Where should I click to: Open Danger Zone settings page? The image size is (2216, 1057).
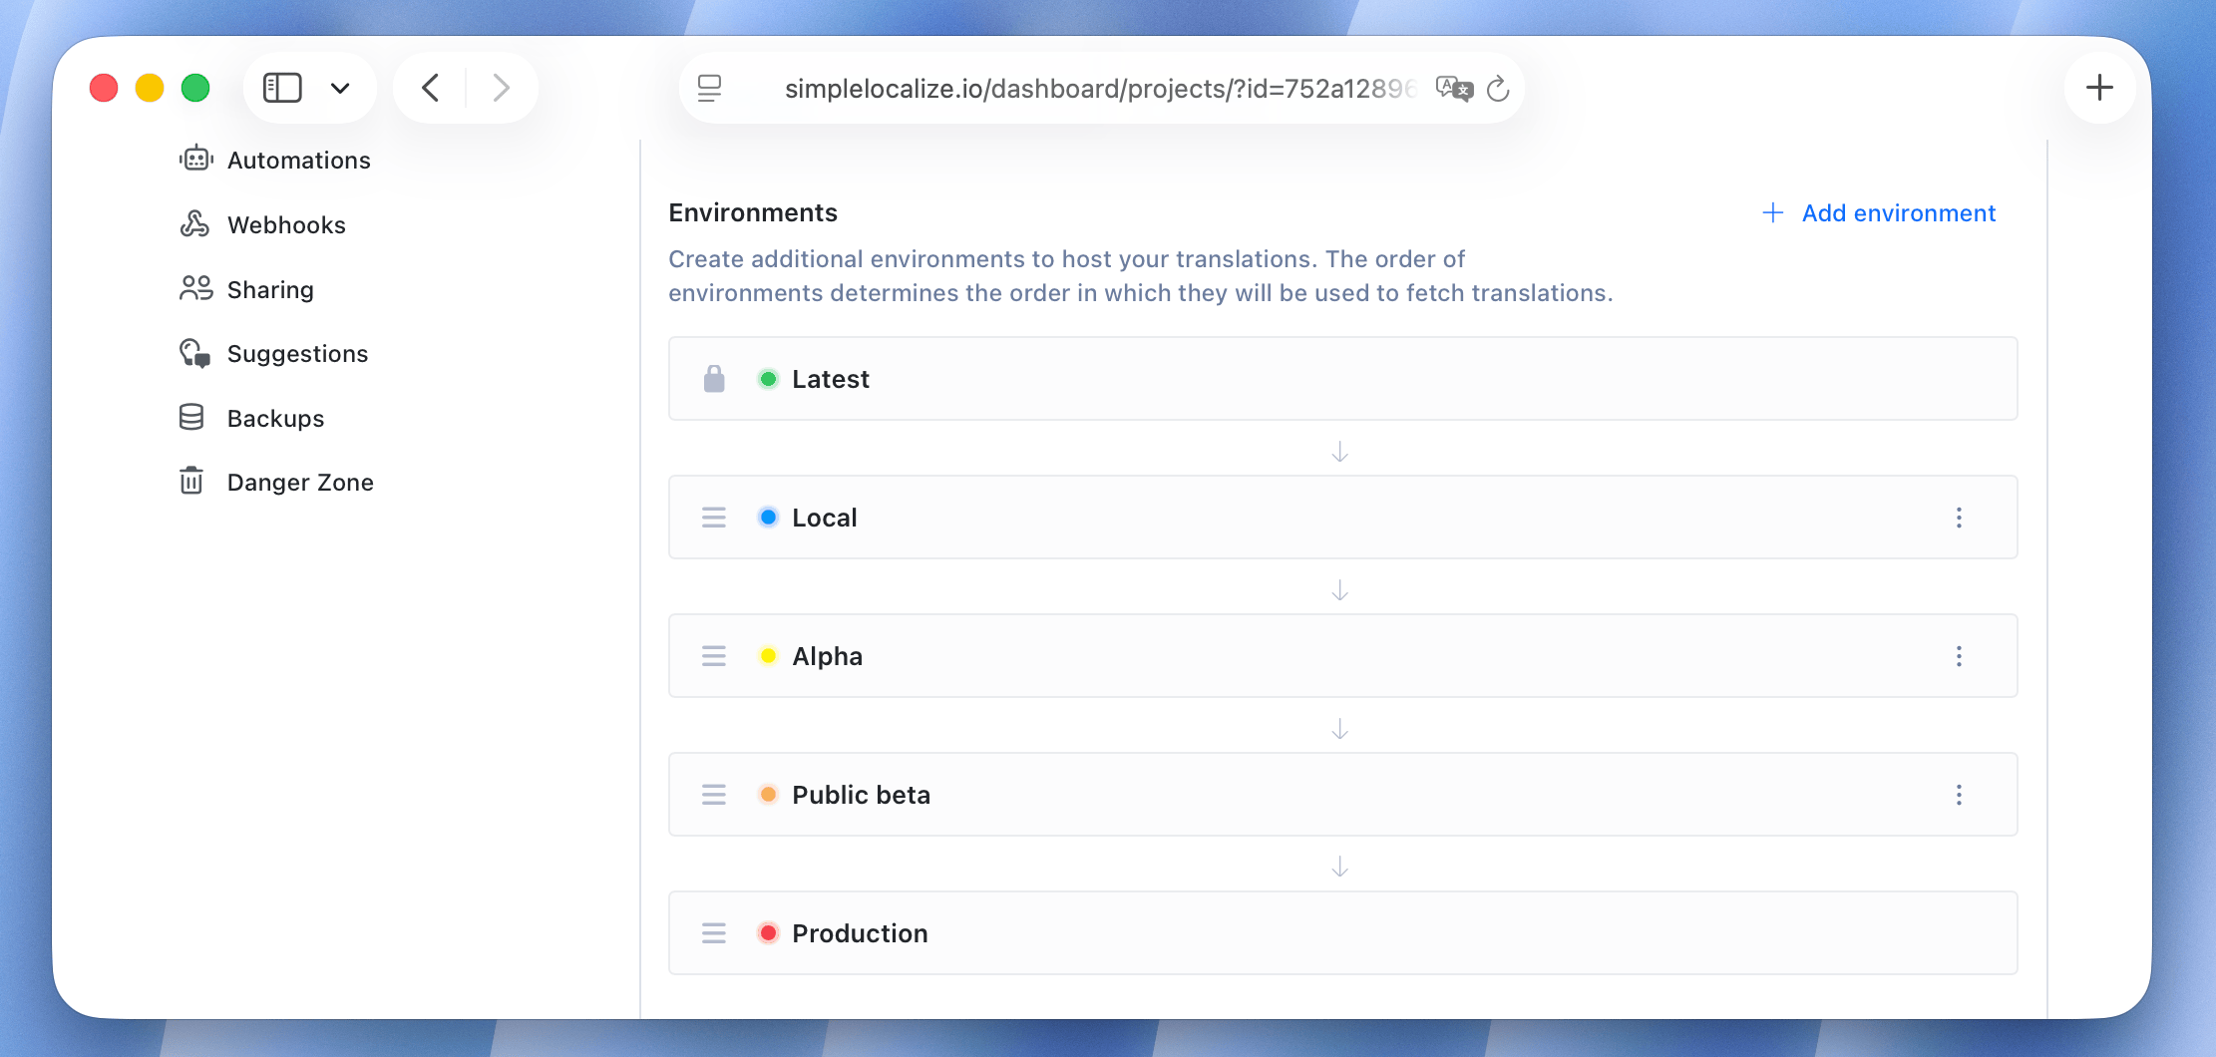(x=299, y=482)
